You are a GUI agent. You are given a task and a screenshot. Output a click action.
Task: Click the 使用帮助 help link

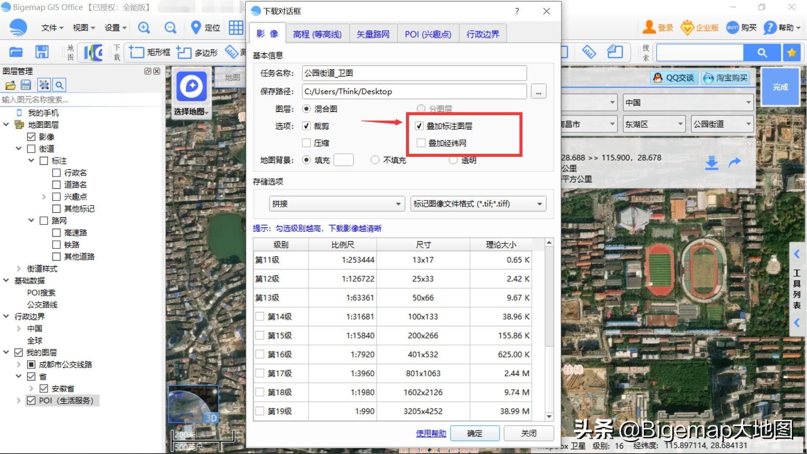[x=430, y=433]
